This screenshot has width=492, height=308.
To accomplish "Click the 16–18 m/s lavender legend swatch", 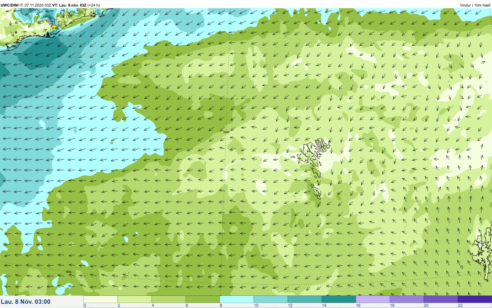I will 373,299.
